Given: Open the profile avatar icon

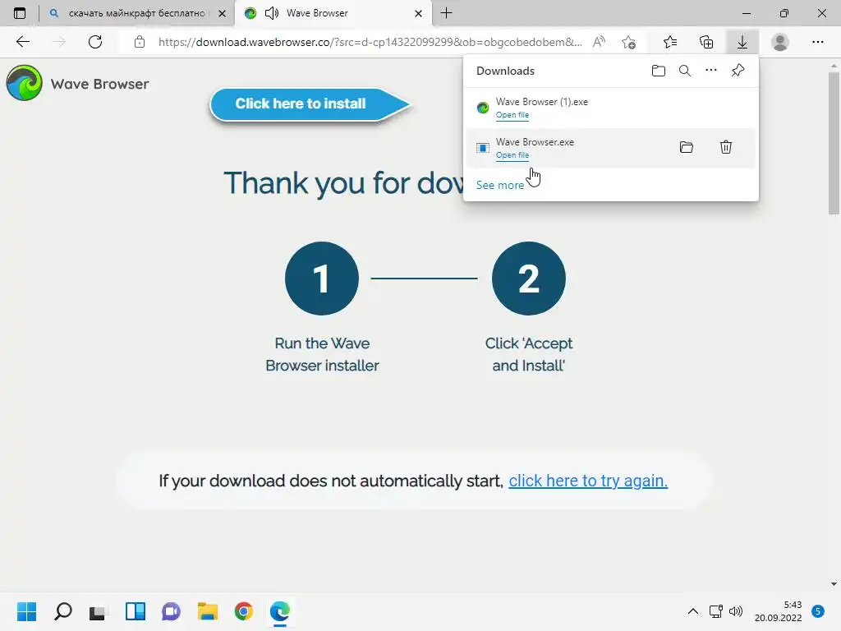Looking at the screenshot, I should click(780, 42).
